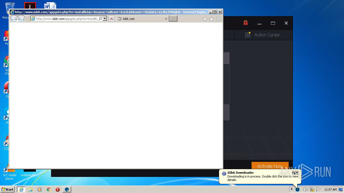Click the network tray icon
Image resolution: width=344 pixels, height=193 pixels.
312,190
